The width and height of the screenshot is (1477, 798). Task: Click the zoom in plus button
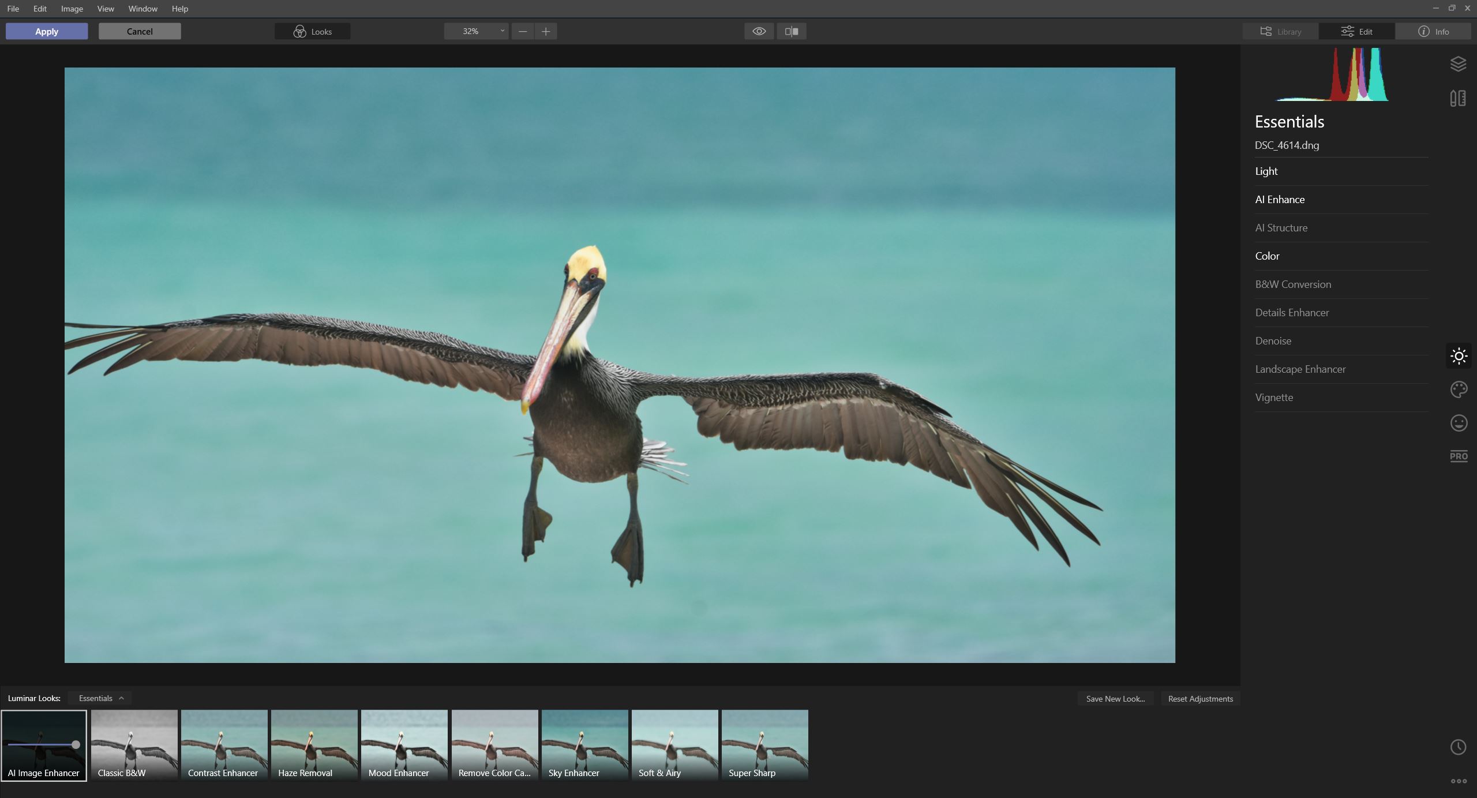[546, 31]
